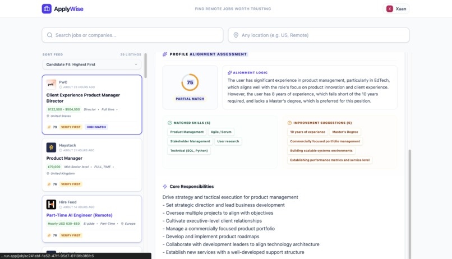
Task: Click VERIFY FIRST badge on PwC card
Action: pyautogui.click(x=71, y=127)
